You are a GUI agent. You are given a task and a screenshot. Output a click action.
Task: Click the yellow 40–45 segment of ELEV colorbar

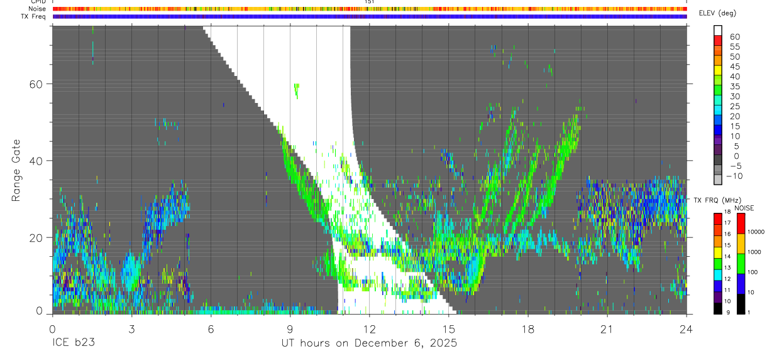point(718,70)
